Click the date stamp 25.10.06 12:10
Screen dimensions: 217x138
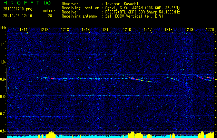(x=18, y=16)
